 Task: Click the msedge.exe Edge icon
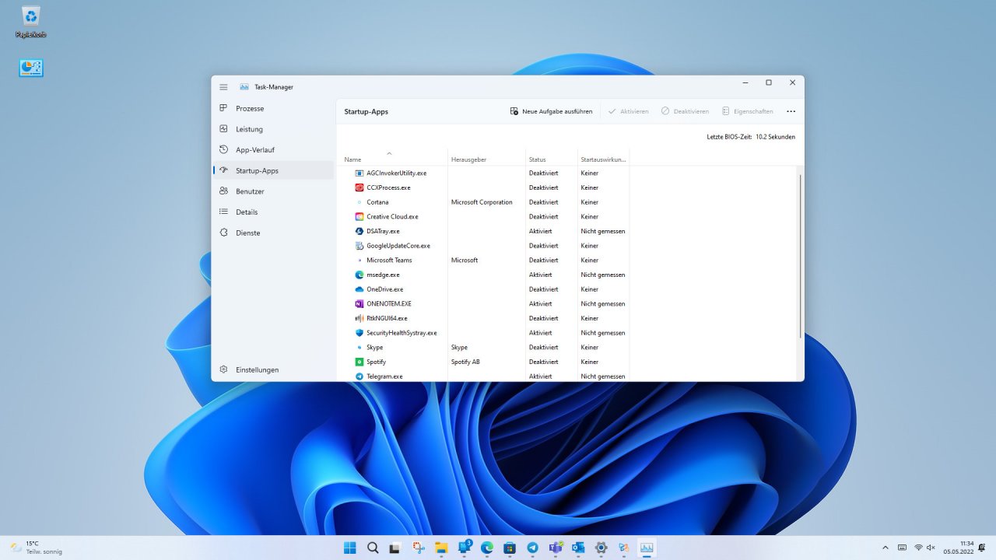point(359,275)
